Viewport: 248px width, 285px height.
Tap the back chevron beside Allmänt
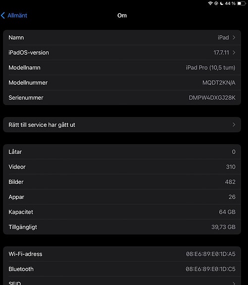(3, 15)
